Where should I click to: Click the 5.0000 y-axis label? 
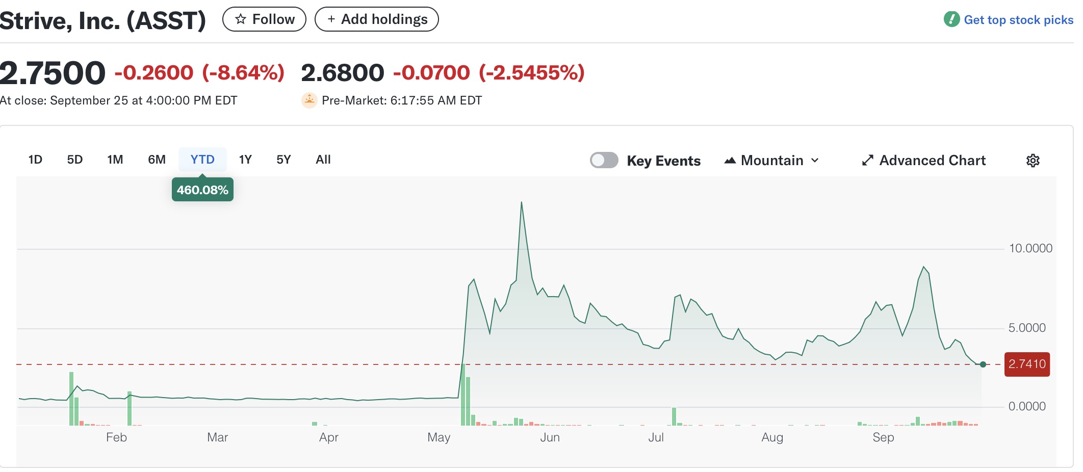click(1027, 328)
